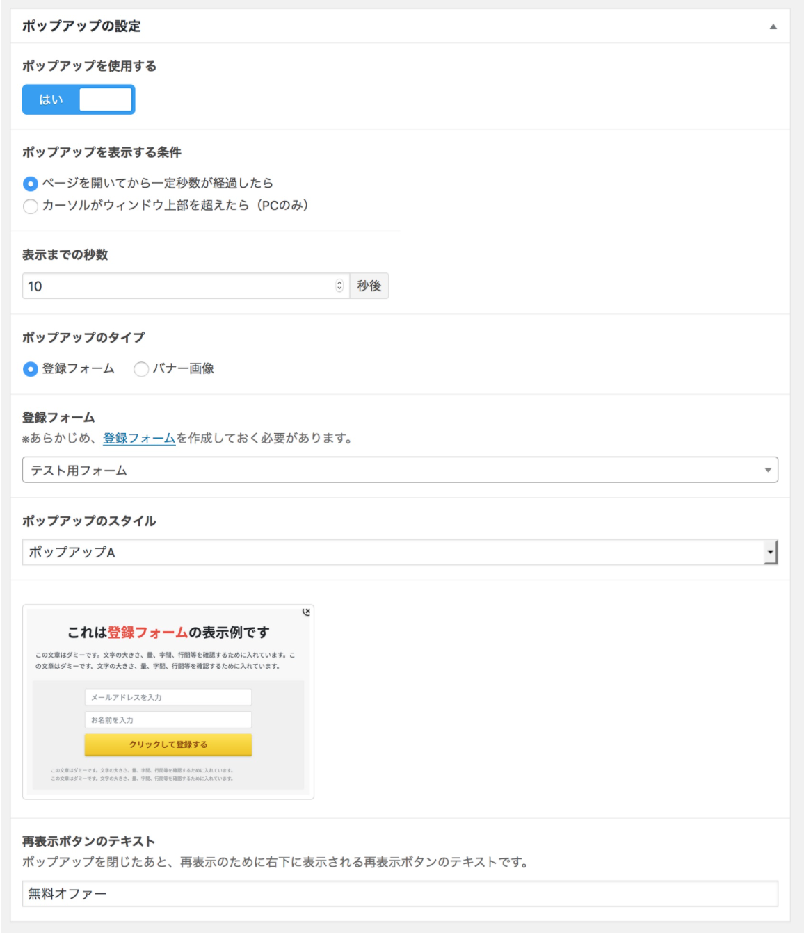Open the 登録フォーム link

(139, 439)
